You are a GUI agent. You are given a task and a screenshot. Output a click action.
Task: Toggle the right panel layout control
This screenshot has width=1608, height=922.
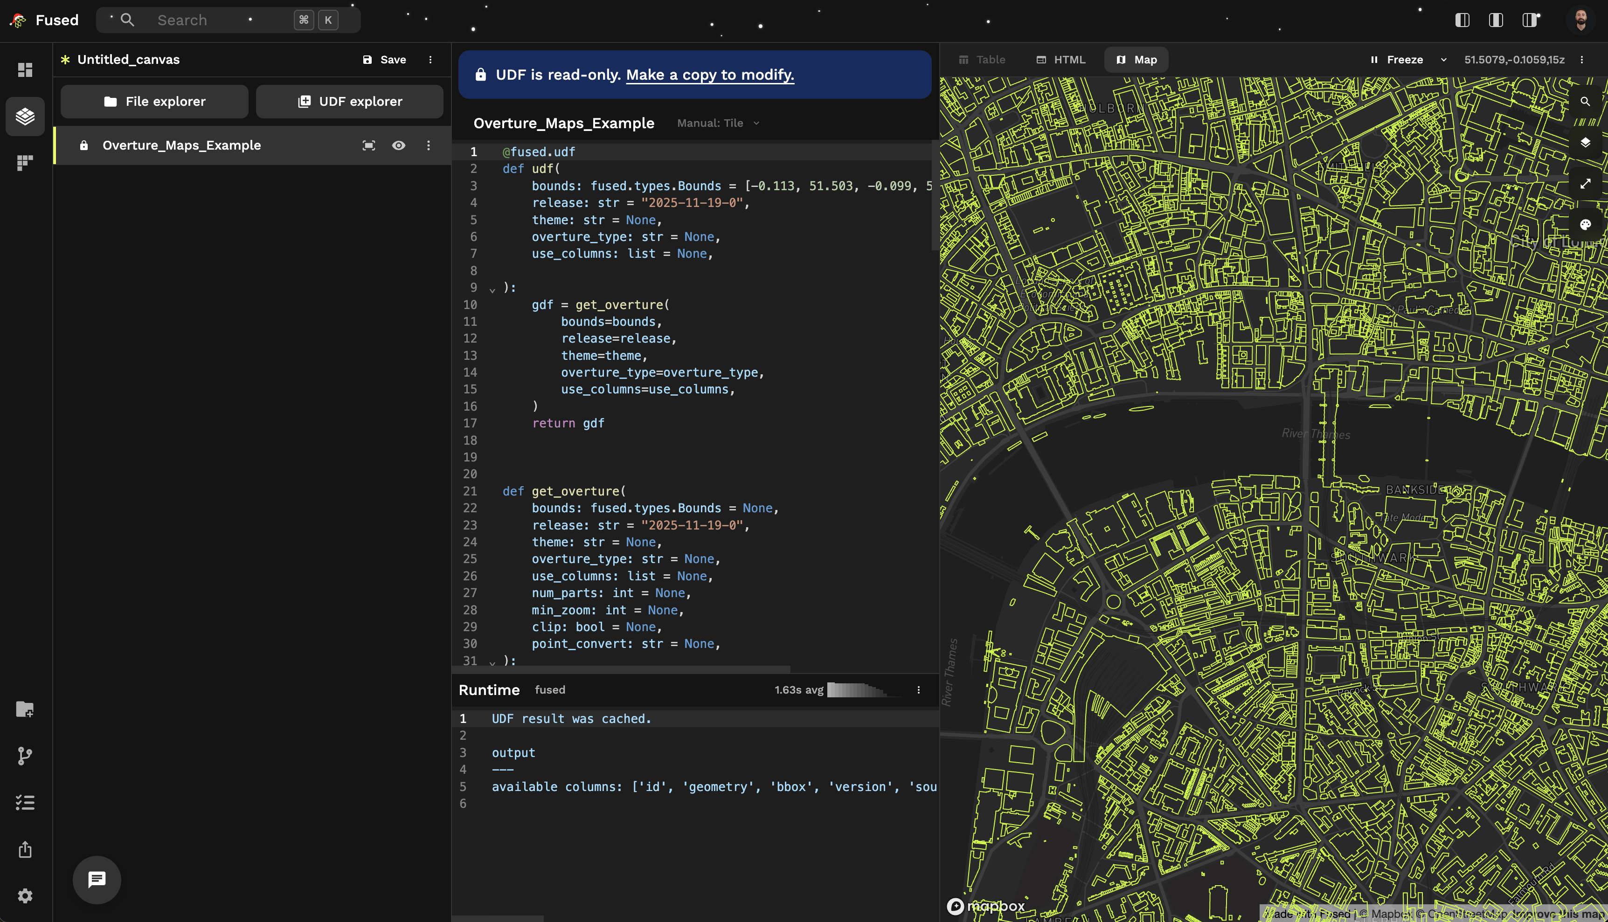1530,20
